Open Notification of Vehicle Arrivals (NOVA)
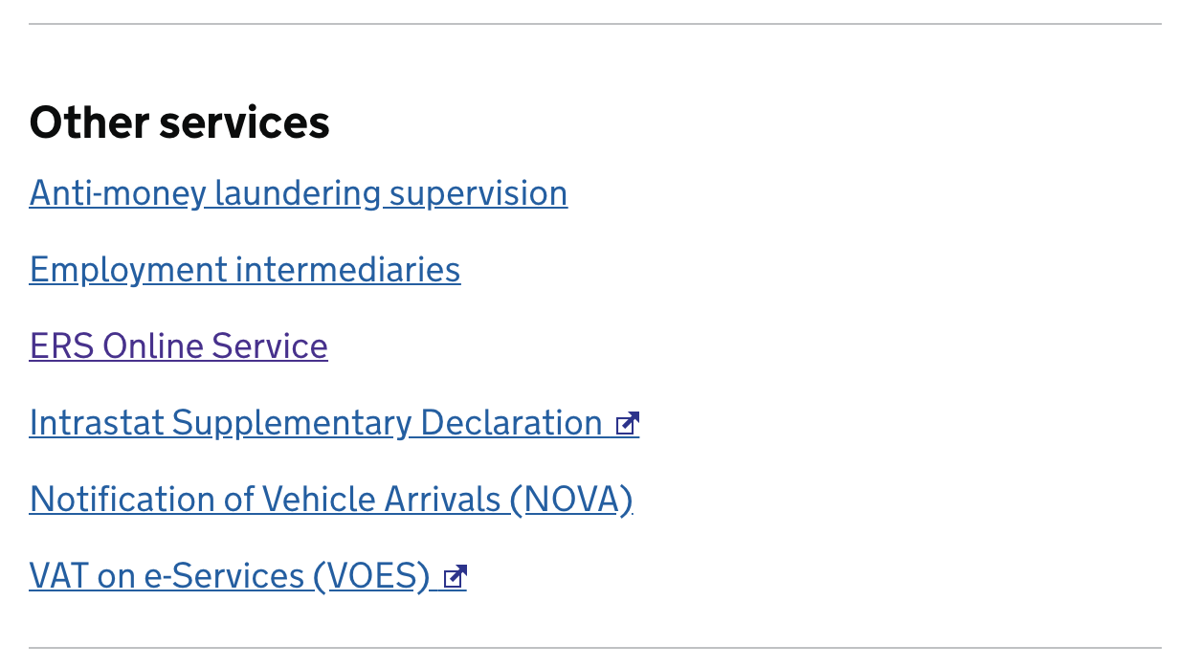The width and height of the screenshot is (1201, 668). coord(331,500)
